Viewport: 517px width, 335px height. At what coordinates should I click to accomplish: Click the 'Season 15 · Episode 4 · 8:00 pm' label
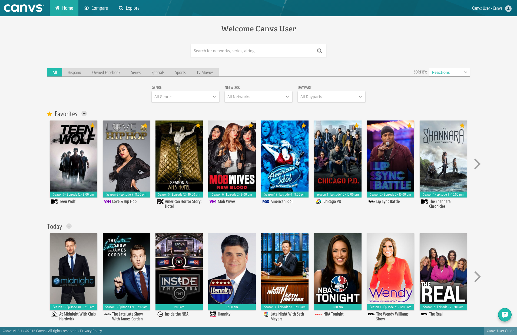285,195
